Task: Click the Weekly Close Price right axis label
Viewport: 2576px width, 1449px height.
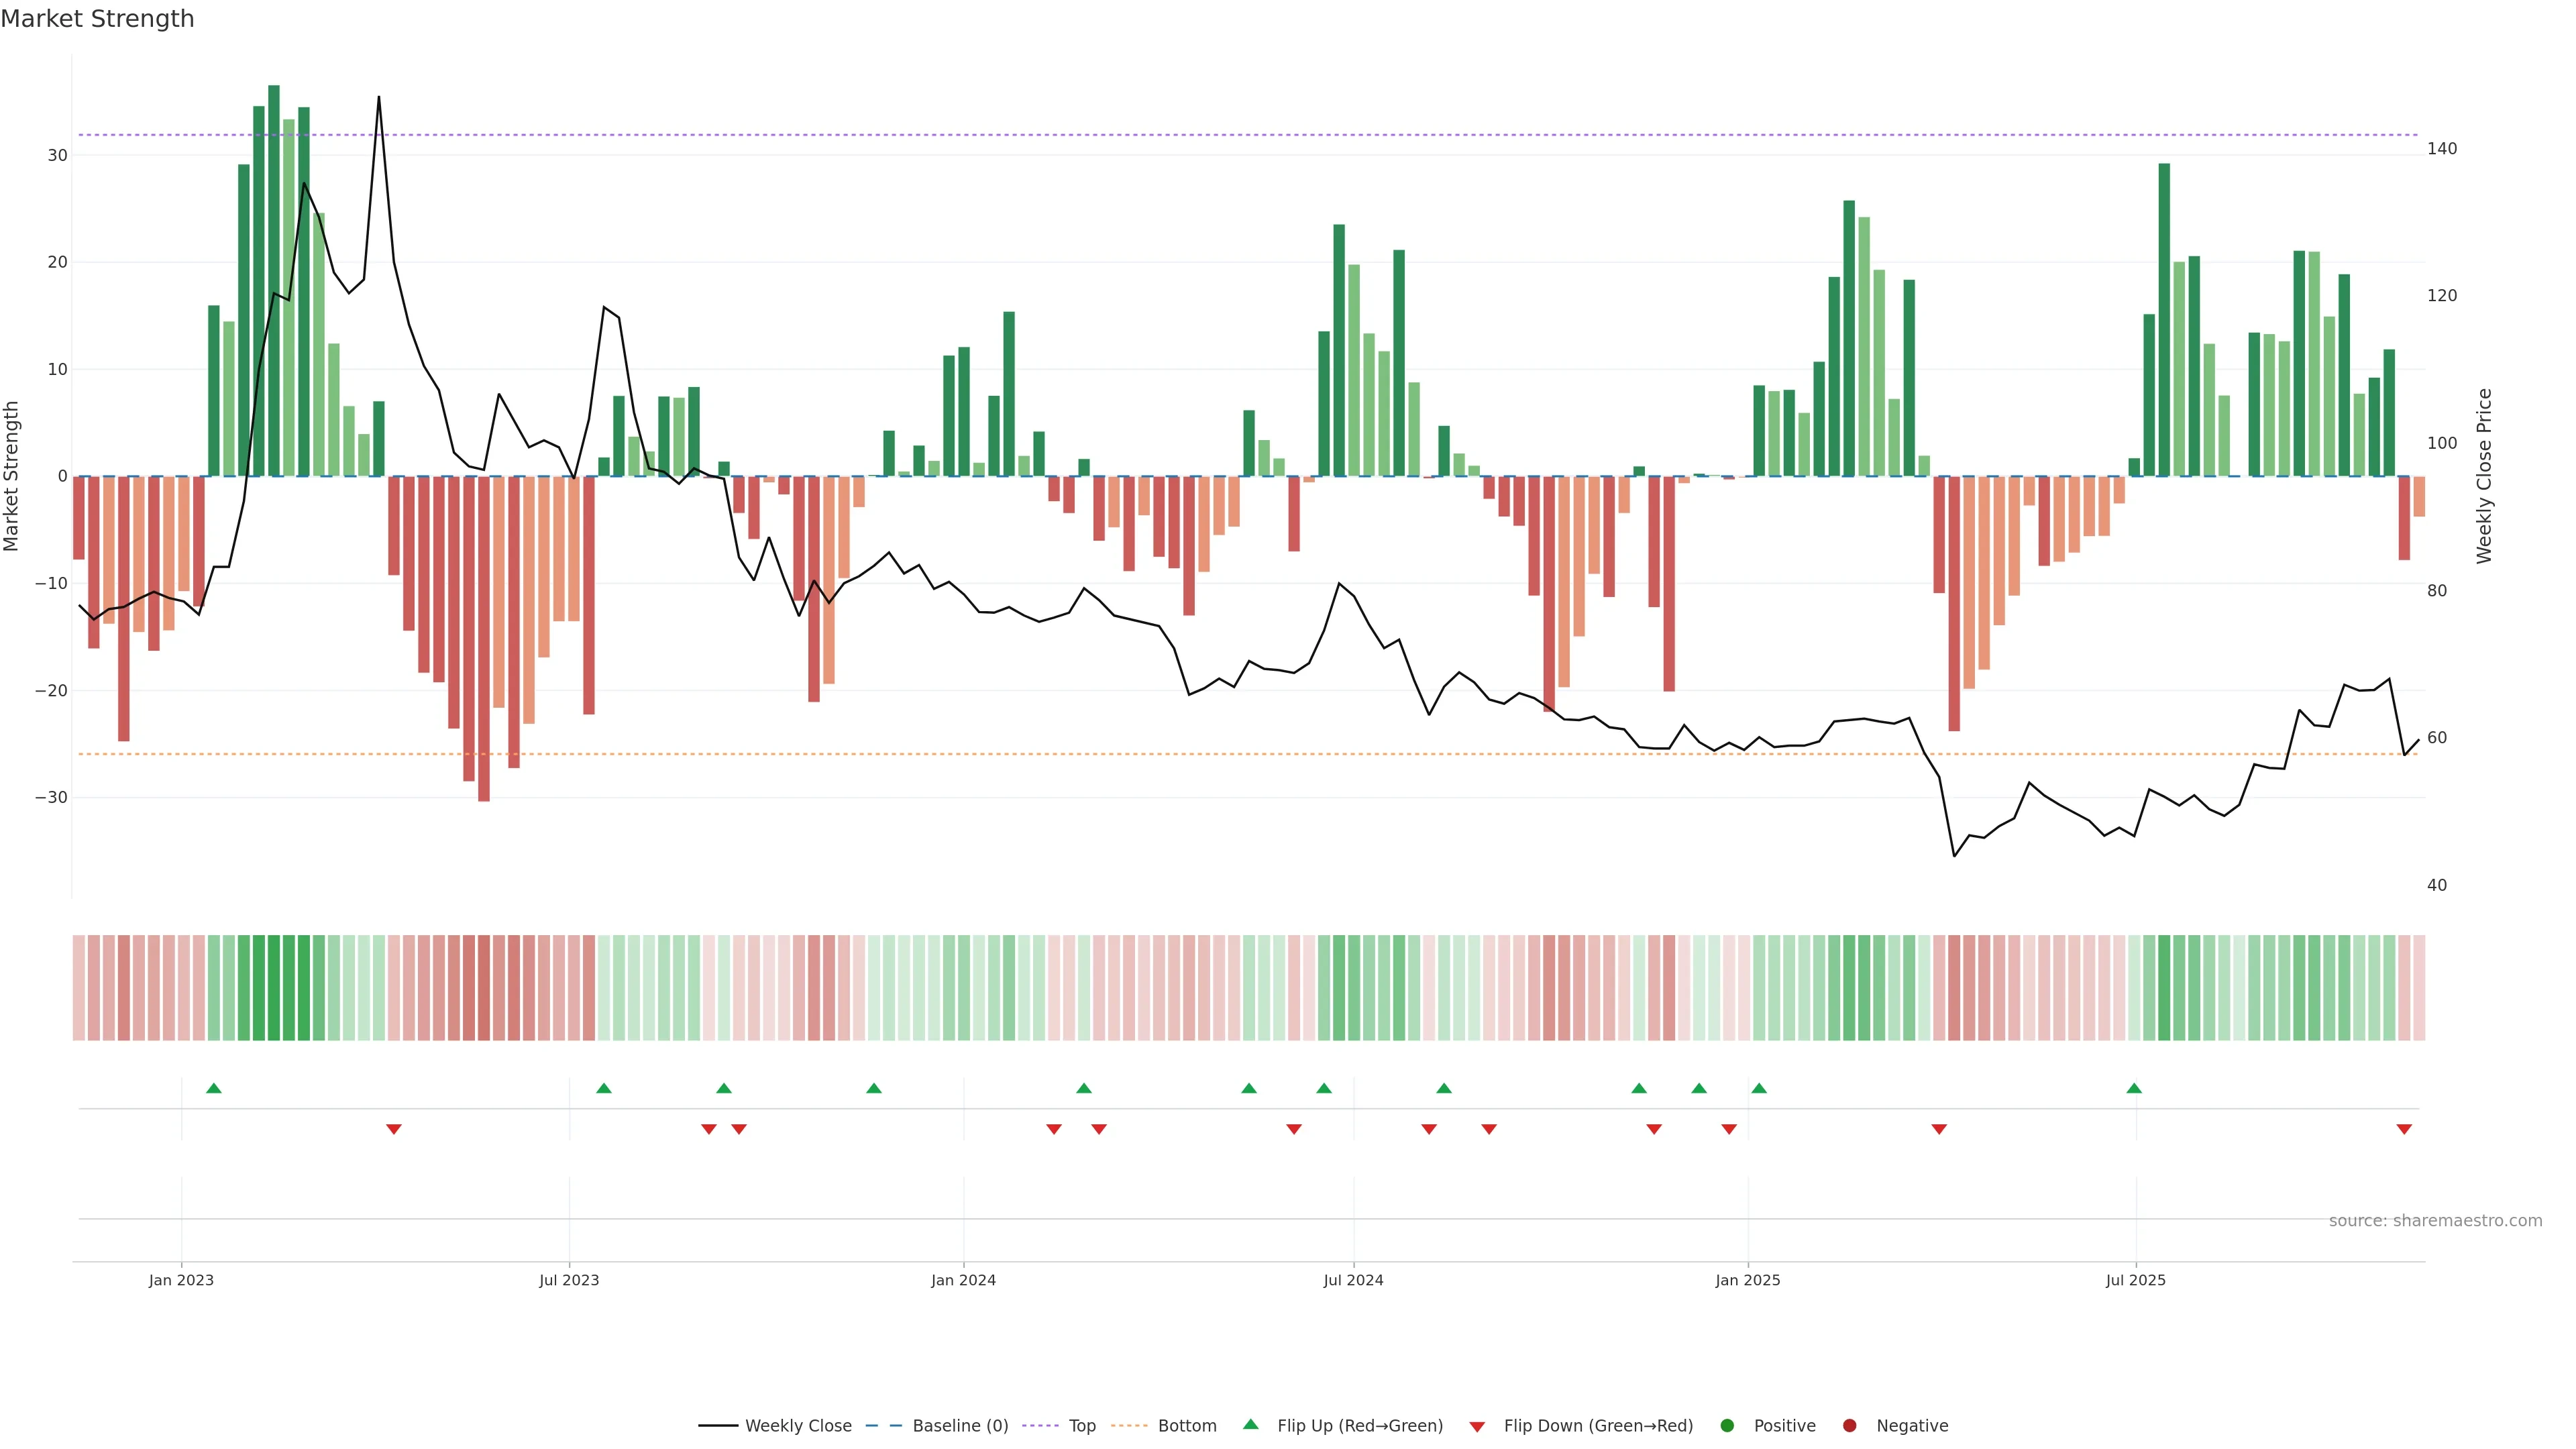Action: [x=2484, y=476]
